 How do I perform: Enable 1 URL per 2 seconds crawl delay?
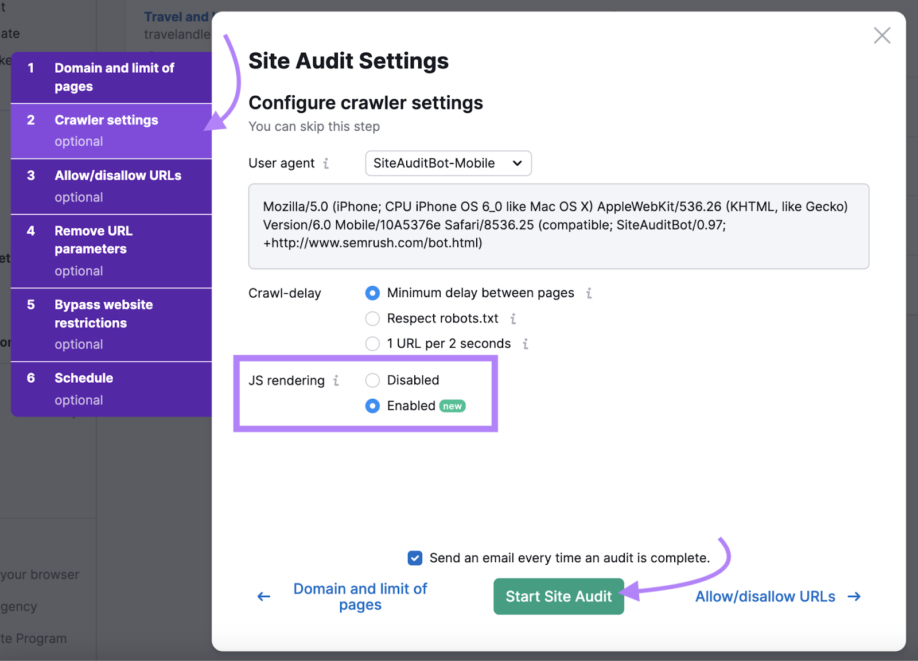pyautogui.click(x=372, y=344)
